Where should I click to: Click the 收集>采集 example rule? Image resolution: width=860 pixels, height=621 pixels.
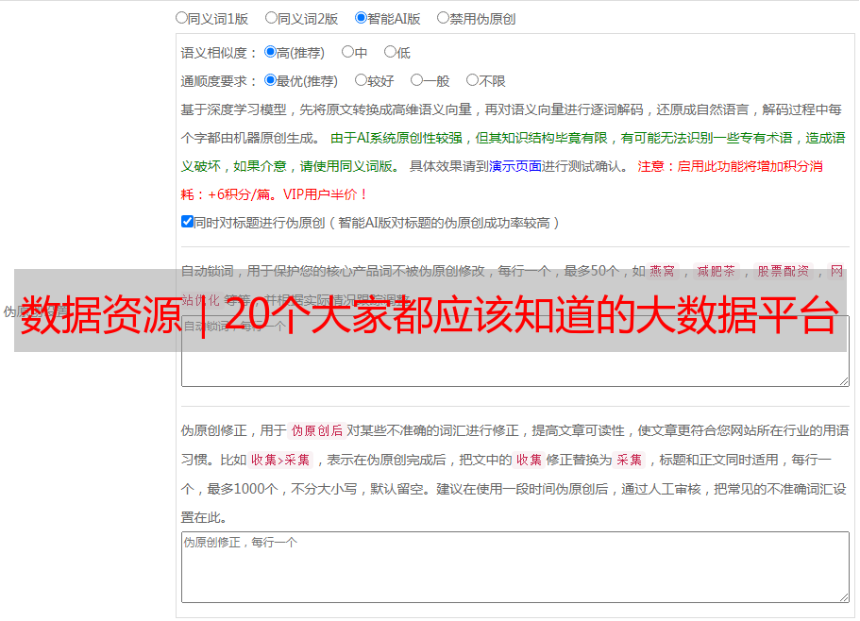point(280,460)
